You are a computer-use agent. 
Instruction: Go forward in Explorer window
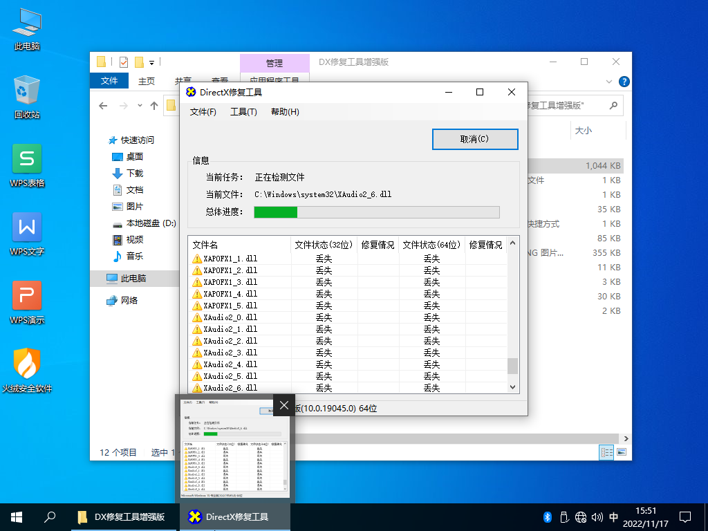(123, 106)
